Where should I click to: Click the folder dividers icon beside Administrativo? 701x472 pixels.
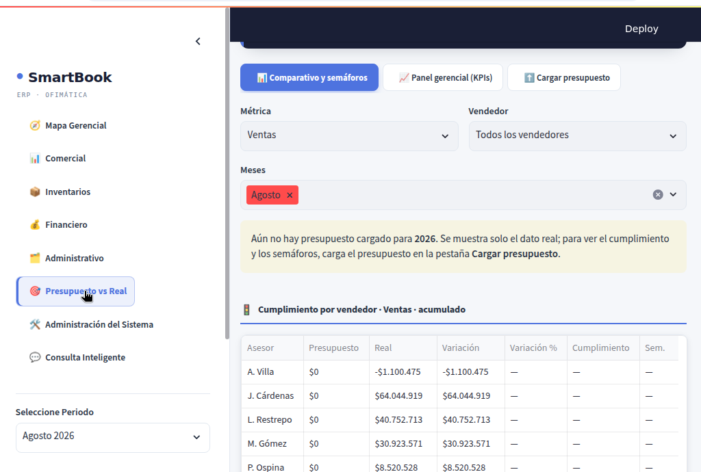pyautogui.click(x=35, y=258)
